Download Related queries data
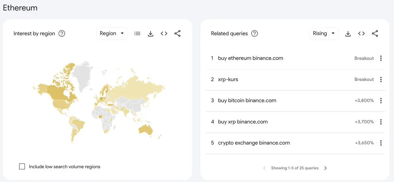 coord(348,33)
